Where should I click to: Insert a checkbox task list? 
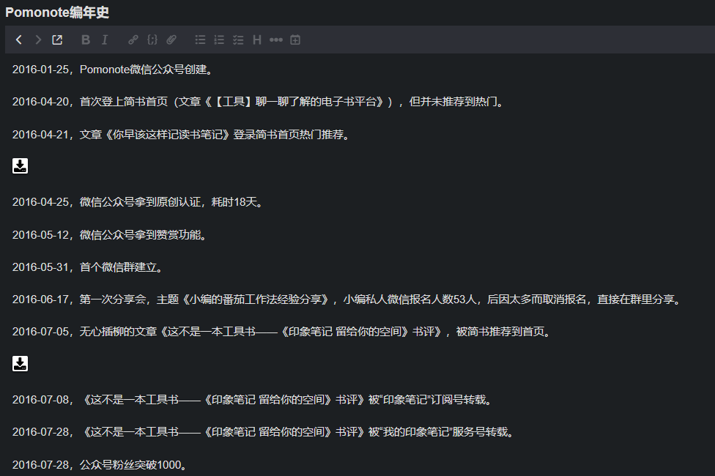[x=238, y=40]
